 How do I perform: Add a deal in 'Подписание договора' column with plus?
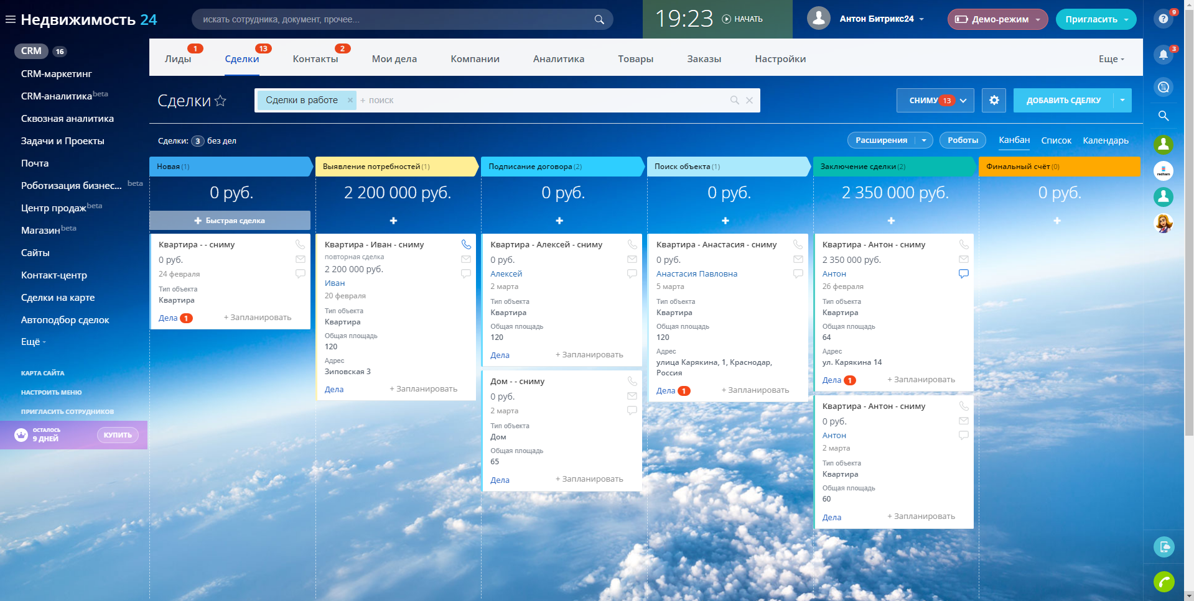point(559,221)
